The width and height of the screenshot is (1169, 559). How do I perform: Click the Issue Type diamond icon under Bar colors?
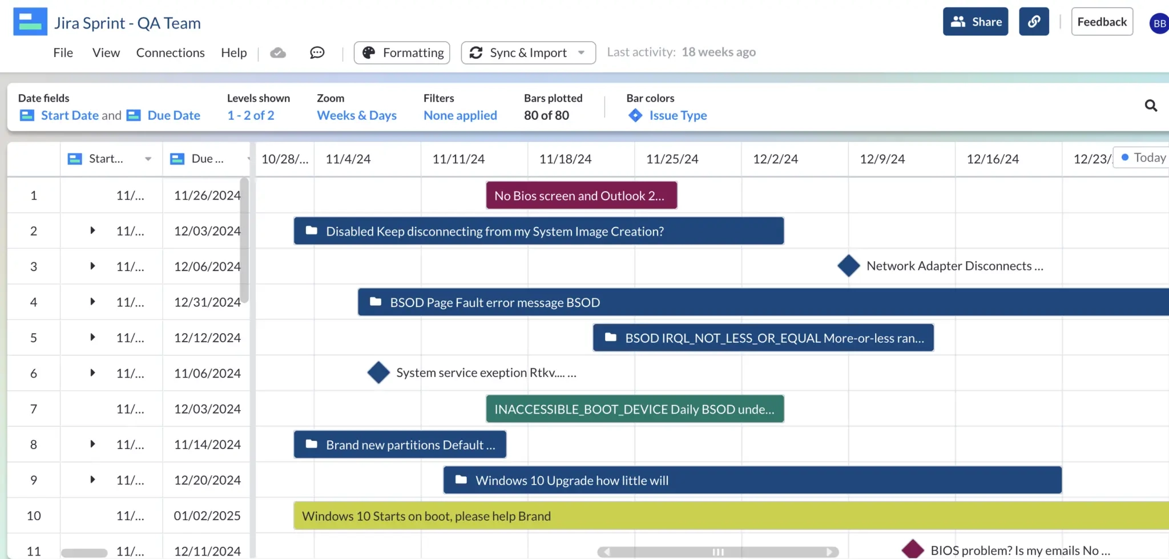coord(635,115)
